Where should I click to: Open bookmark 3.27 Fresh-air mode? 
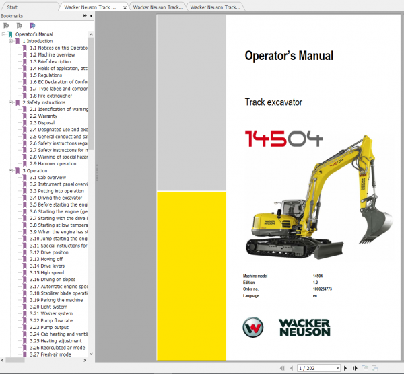point(50,354)
